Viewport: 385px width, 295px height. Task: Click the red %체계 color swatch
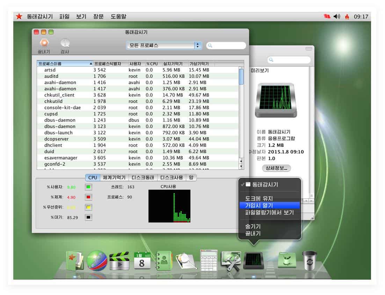point(88,197)
